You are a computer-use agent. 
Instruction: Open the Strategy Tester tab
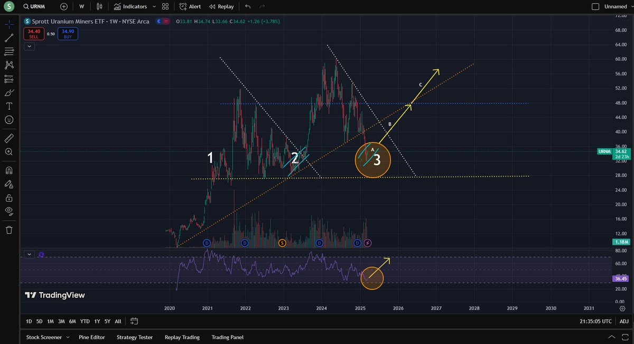coord(134,337)
